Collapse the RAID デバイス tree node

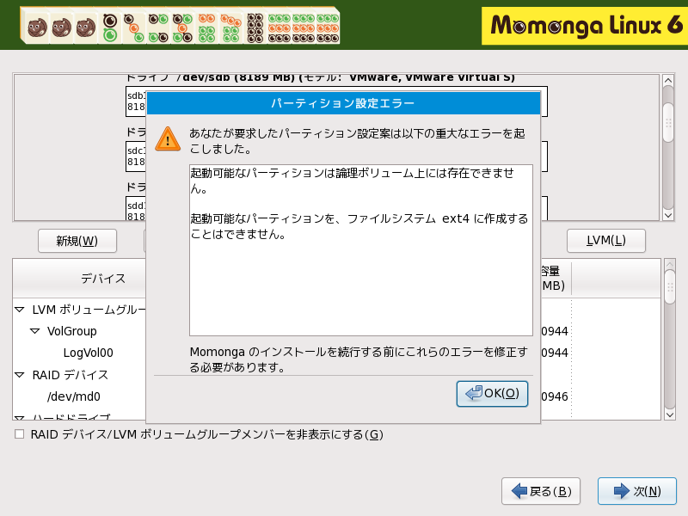(19, 375)
